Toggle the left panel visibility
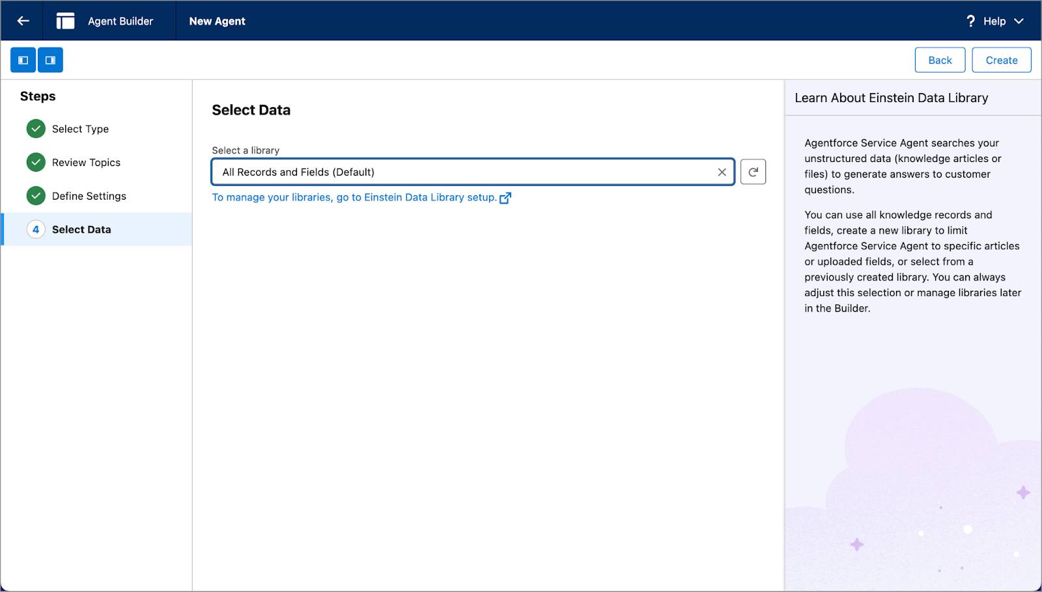This screenshot has height=592, width=1042. point(23,59)
